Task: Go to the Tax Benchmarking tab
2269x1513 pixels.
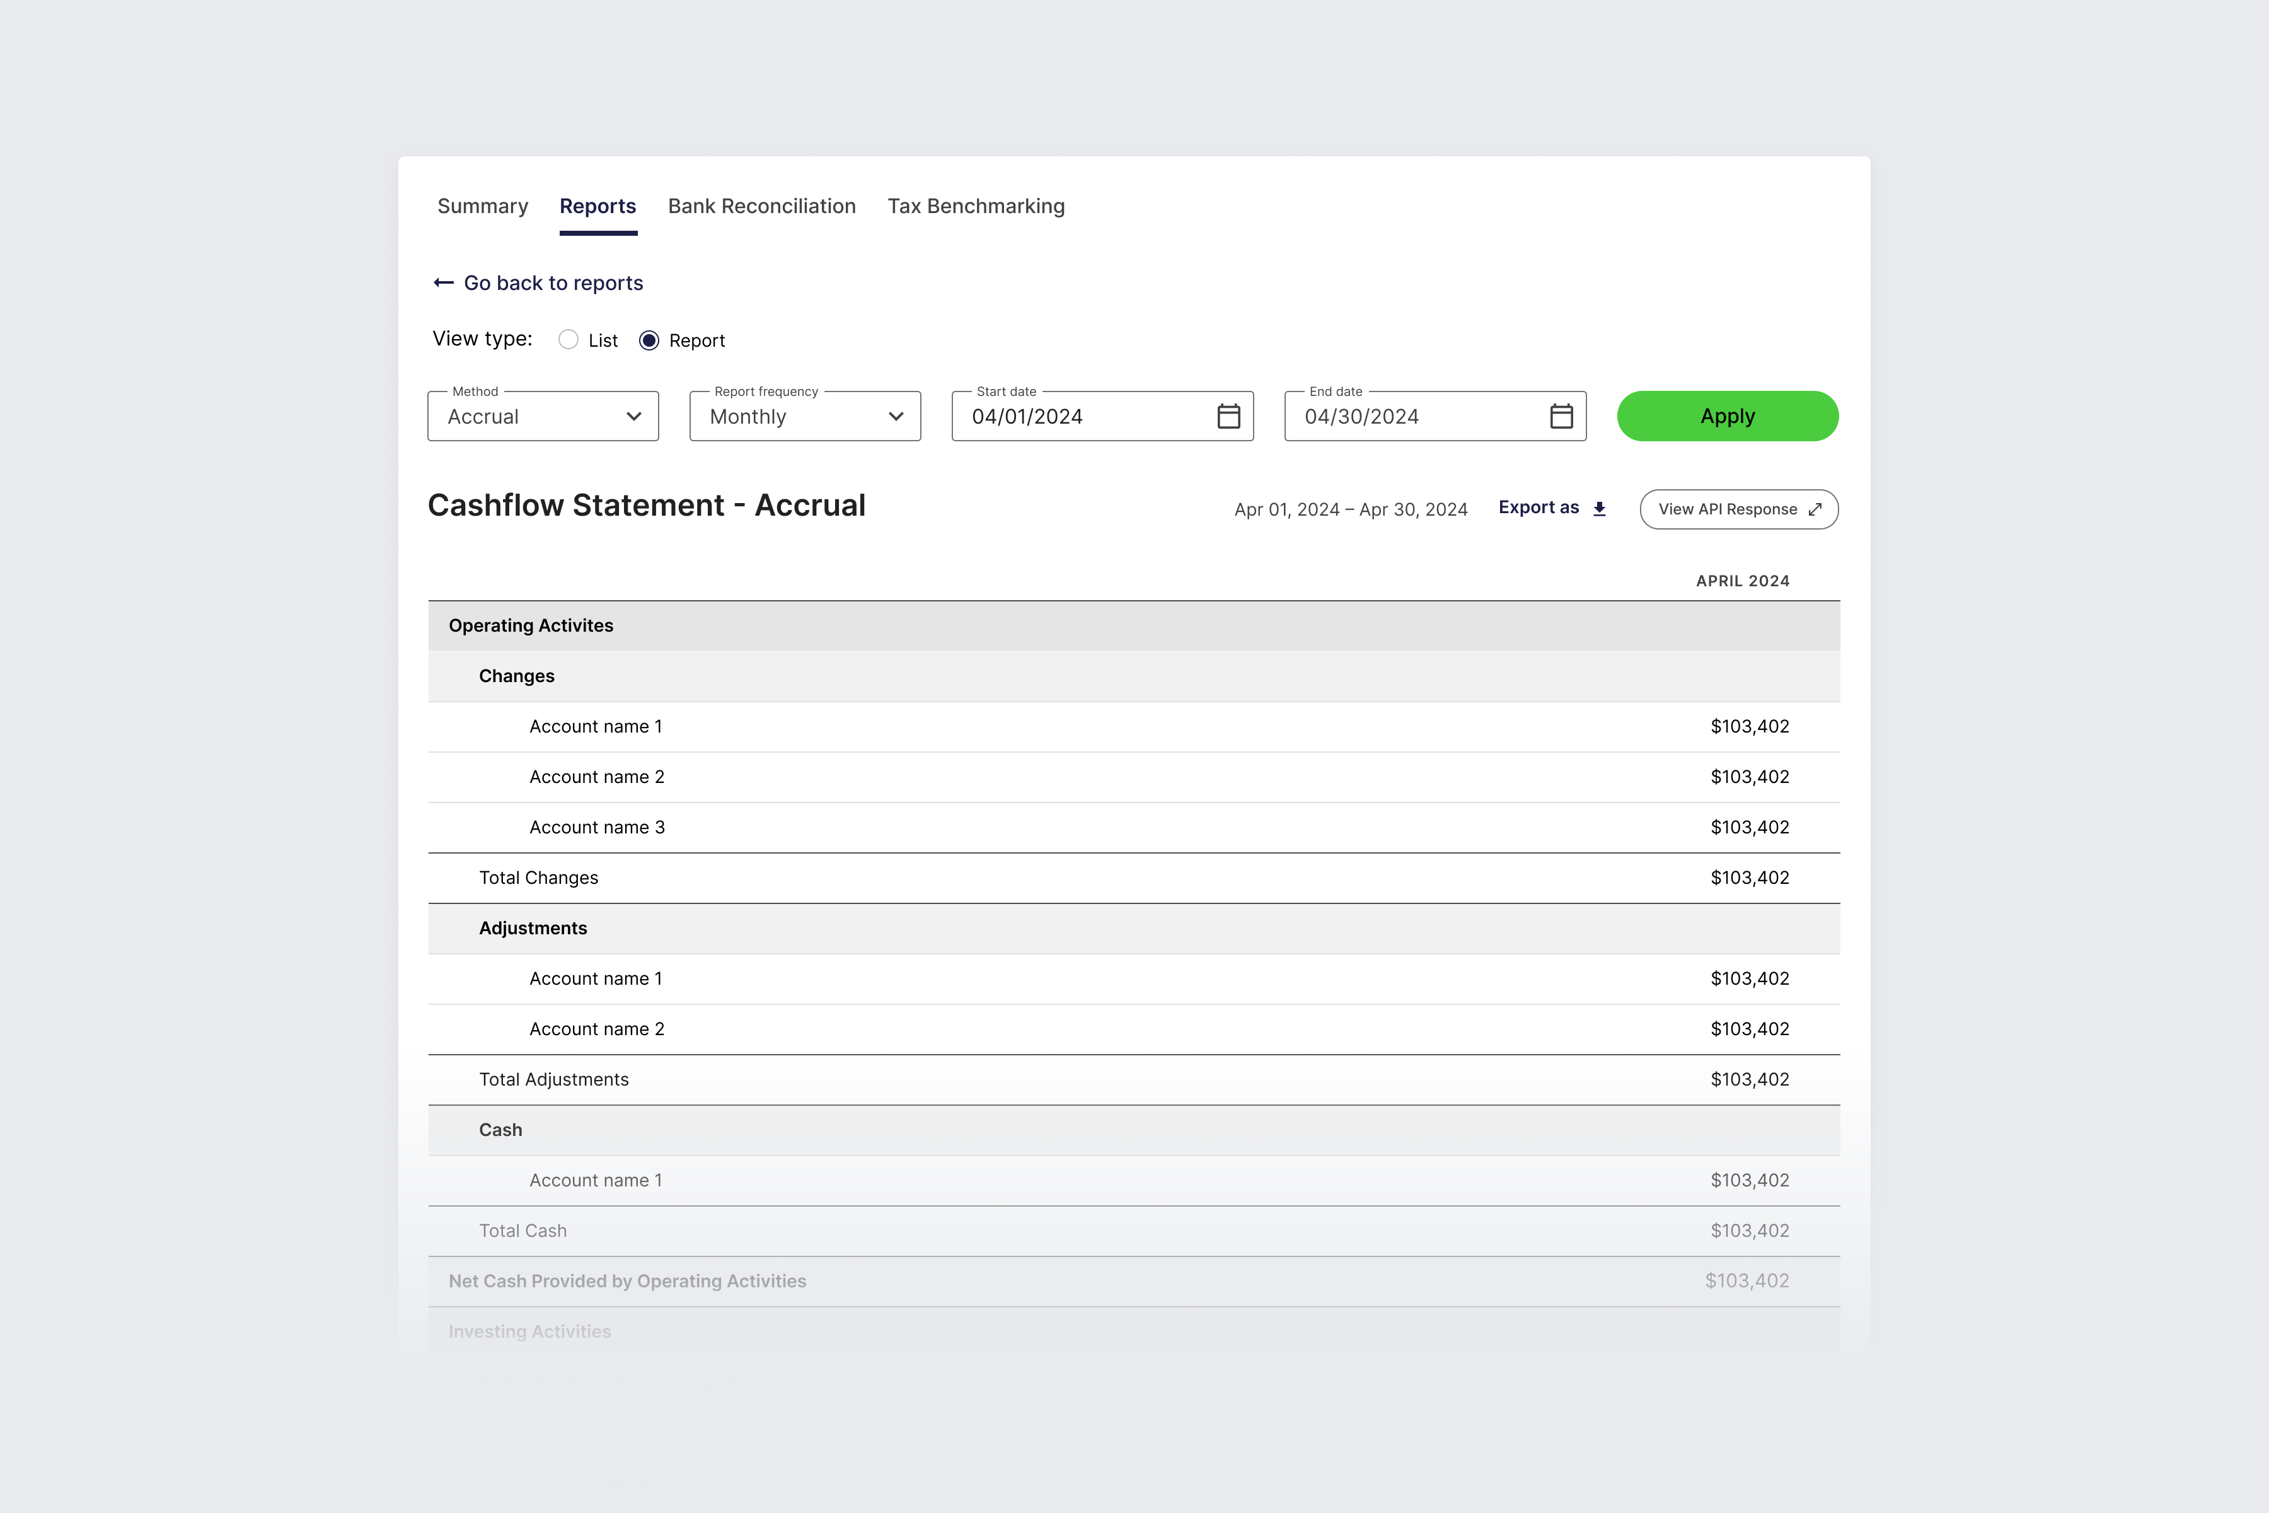Action: pyautogui.click(x=975, y=207)
